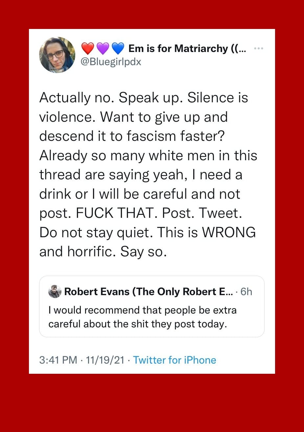Open the more options three-dot menu
The width and height of the screenshot is (304, 432).
click(259, 49)
